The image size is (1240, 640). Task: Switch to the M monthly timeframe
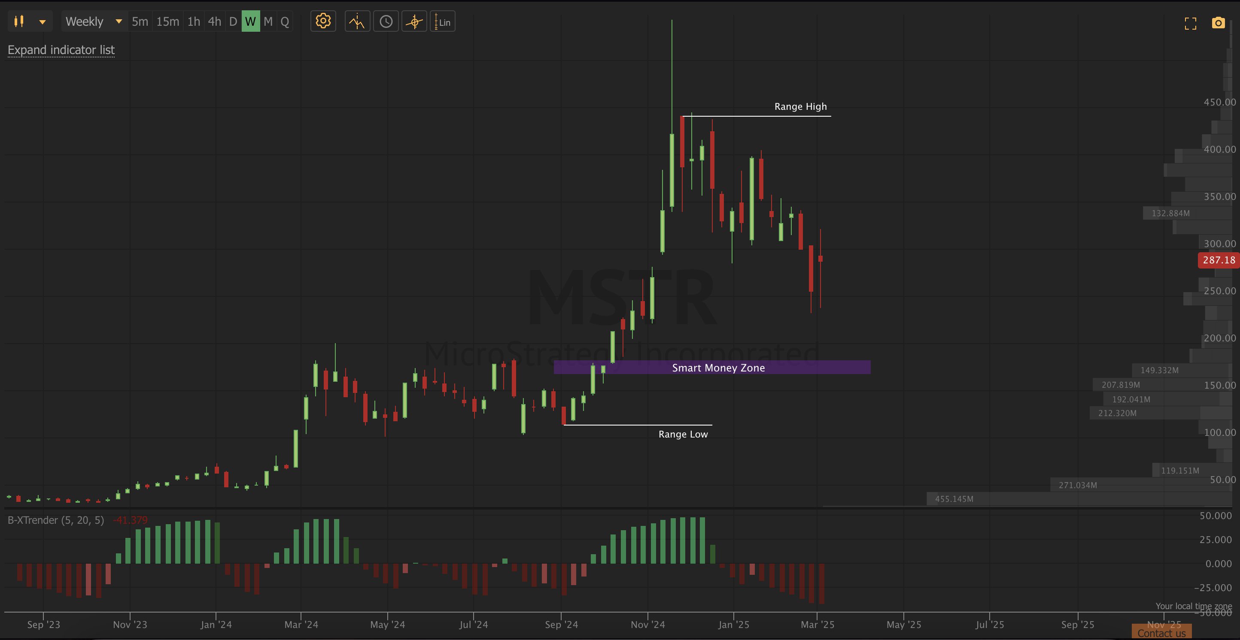(268, 21)
